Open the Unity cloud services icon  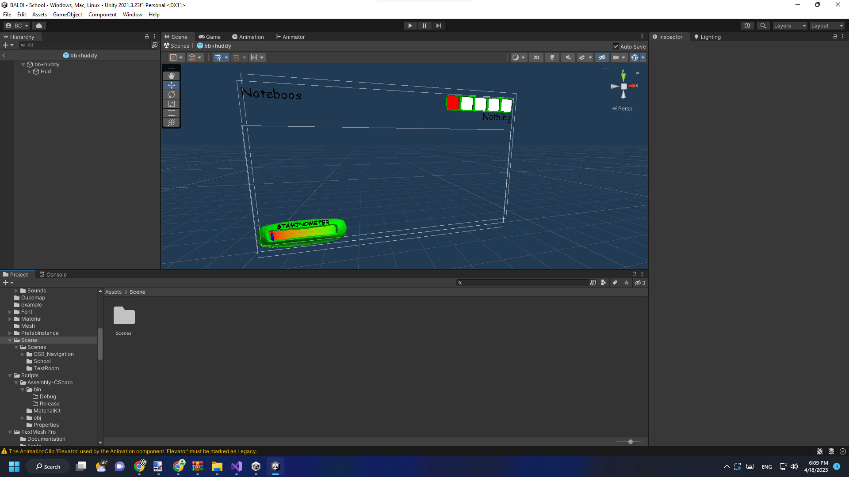click(39, 26)
